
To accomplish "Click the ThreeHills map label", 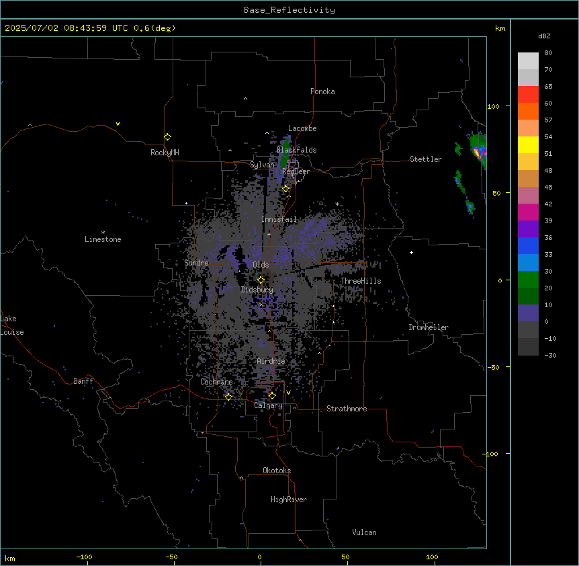I will pos(361,281).
